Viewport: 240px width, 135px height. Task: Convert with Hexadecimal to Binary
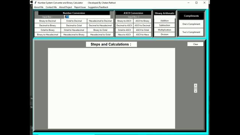74,34
